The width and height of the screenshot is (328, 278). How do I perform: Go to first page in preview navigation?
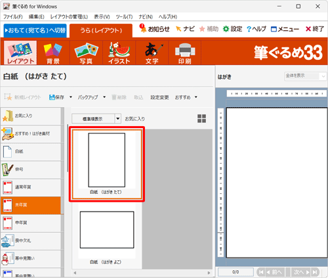point(261,272)
